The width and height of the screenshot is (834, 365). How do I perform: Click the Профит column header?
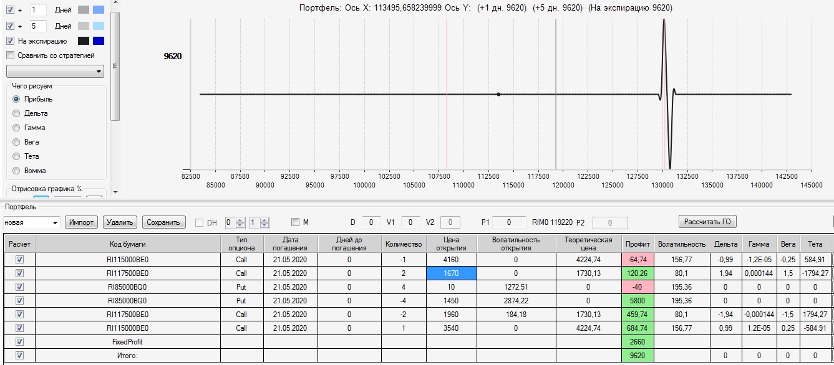tap(637, 244)
